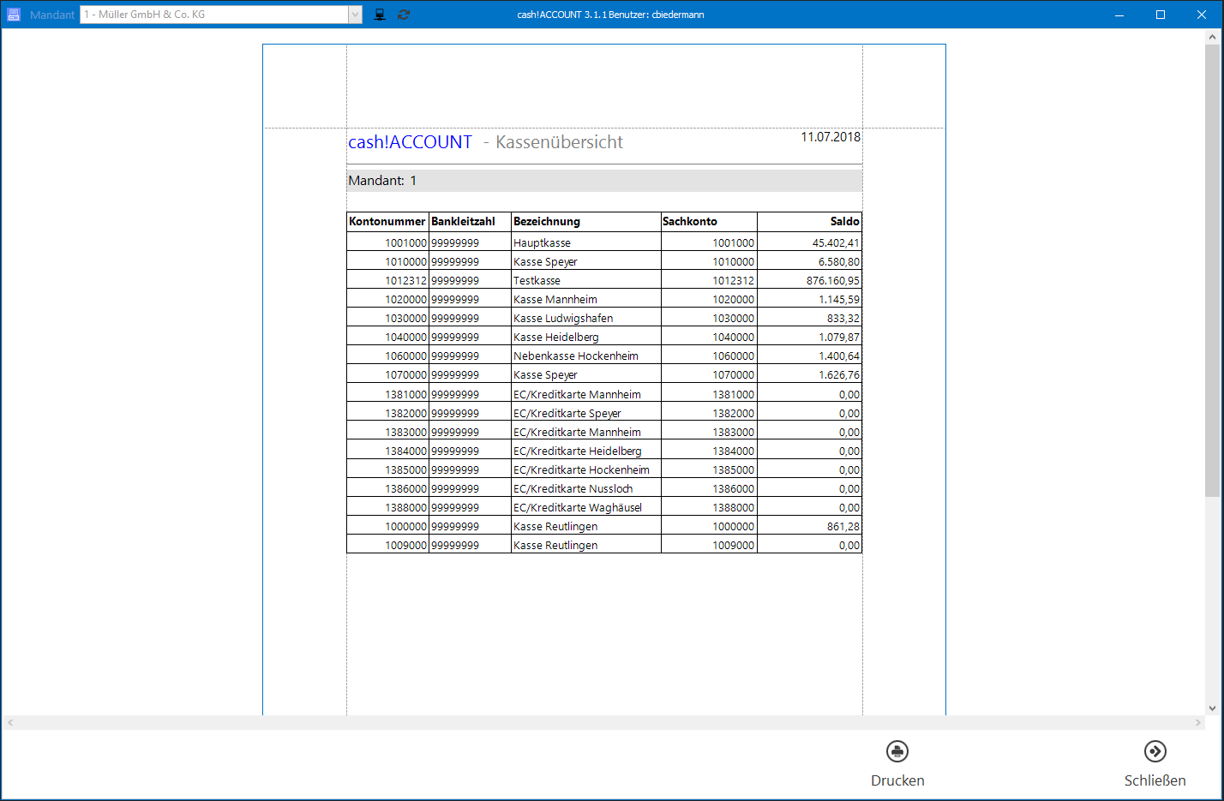Close the cash!ACCOUNT window
Screen dimensions: 1224x801
(1202, 15)
